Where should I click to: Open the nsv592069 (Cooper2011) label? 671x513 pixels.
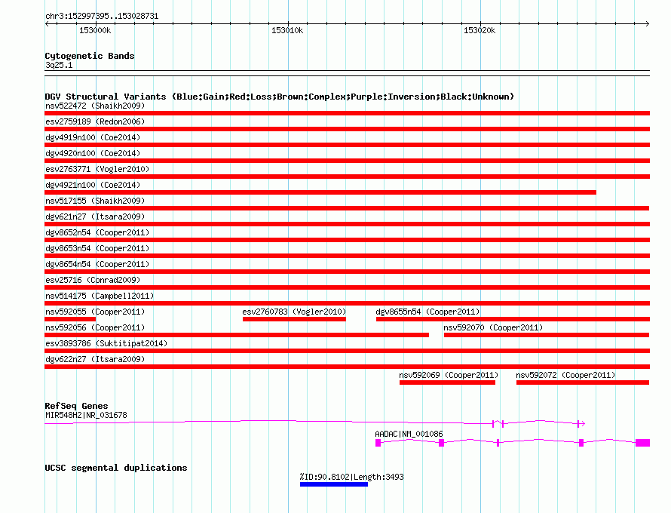click(449, 375)
